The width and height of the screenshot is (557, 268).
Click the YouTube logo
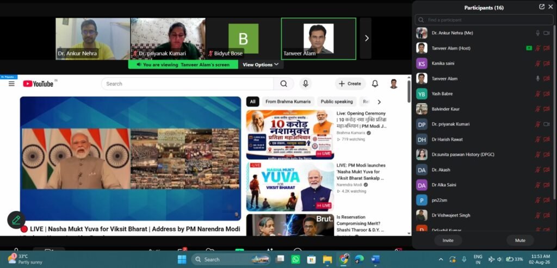pyautogui.click(x=39, y=84)
